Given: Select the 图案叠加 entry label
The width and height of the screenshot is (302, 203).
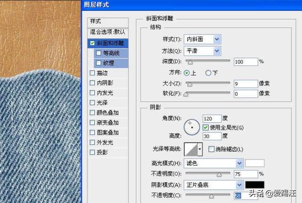Looking at the screenshot, I should pos(108,133).
